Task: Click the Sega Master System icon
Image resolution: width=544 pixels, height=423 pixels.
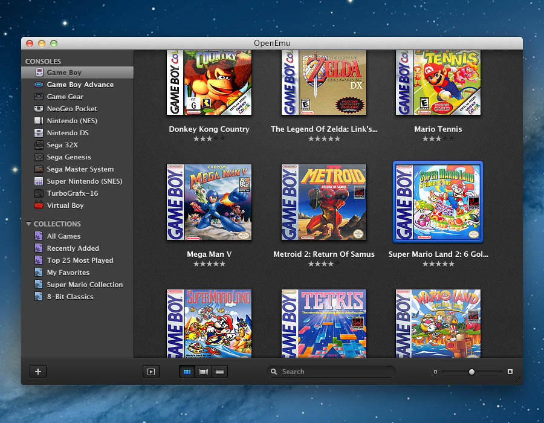Action: [x=39, y=169]
